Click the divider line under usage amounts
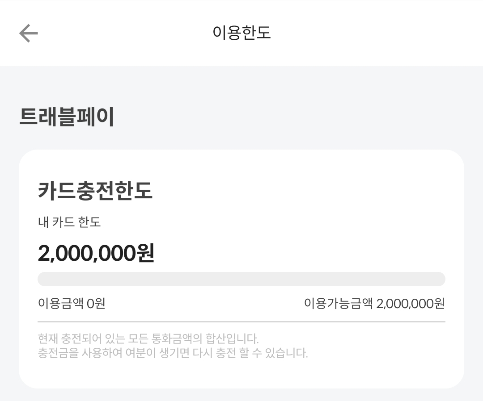The image size is (483, 401). pyautogui.click(x=241, y=322)
